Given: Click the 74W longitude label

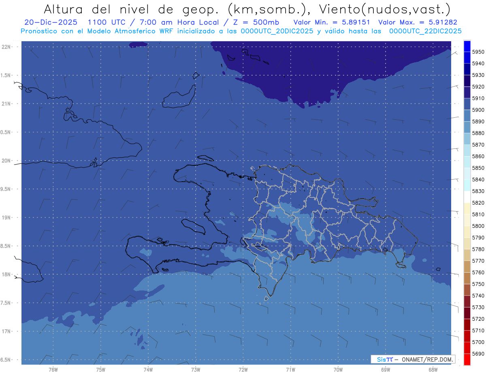Looking at the screenshot, I should click(148, 370).
